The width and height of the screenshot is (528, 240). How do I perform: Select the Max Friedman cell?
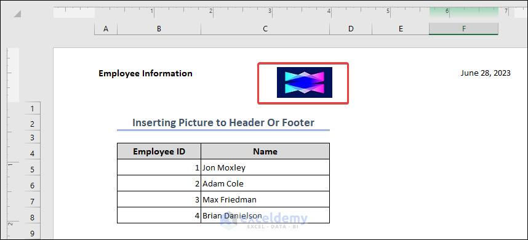[x=265, y=199]
